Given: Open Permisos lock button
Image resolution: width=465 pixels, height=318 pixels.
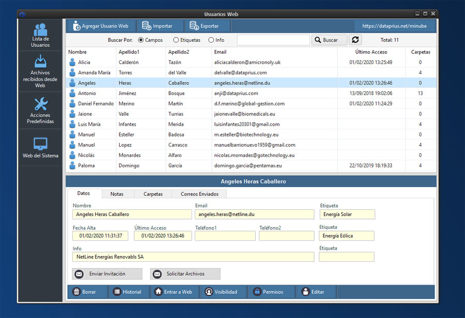Looking at the screenshot, I should pos(271,292).
